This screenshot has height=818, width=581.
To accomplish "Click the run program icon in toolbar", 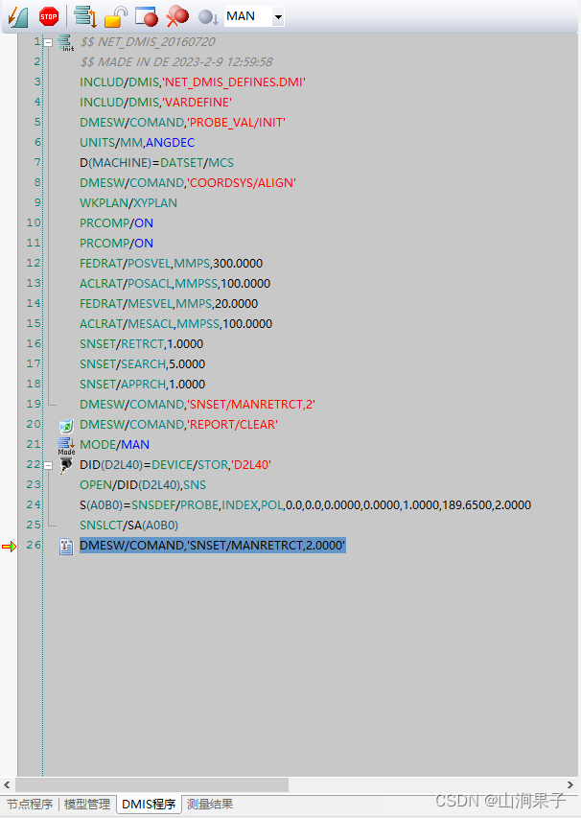I will (x=18, y=16).
